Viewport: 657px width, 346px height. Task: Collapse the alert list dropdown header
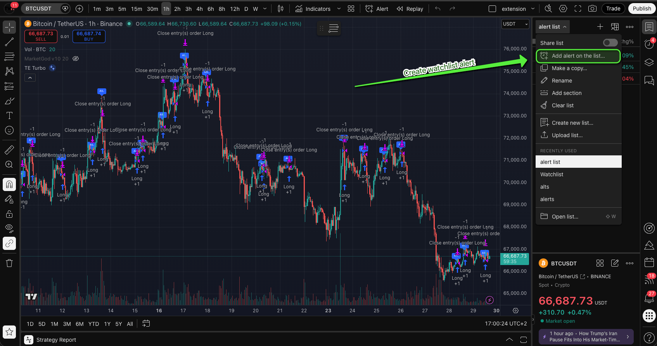[552, 27]
